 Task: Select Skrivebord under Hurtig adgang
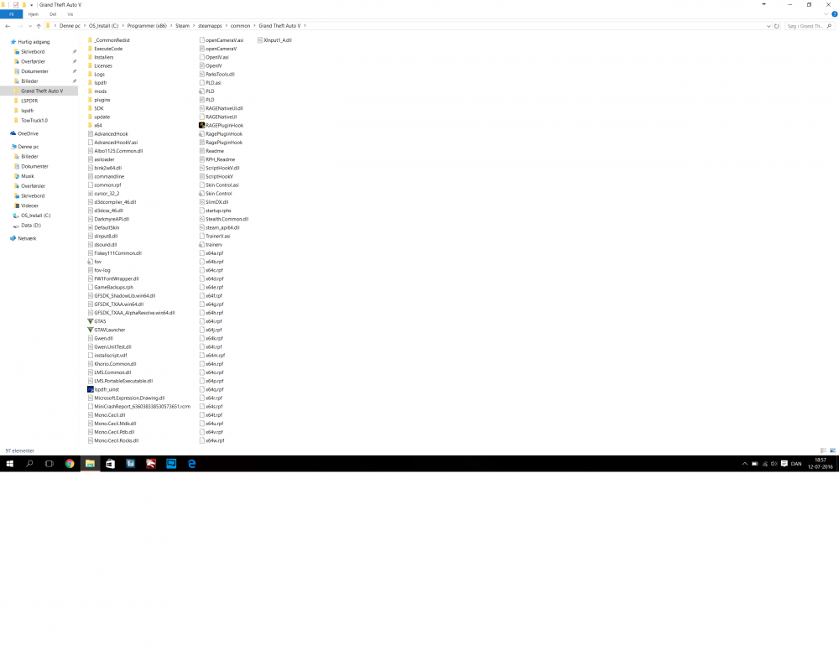33,52
